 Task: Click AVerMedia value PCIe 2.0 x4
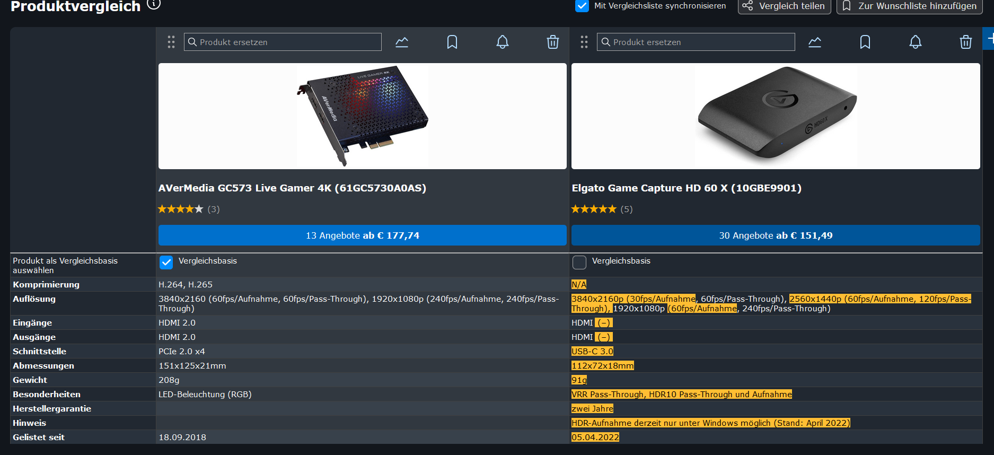click(182, 352)
